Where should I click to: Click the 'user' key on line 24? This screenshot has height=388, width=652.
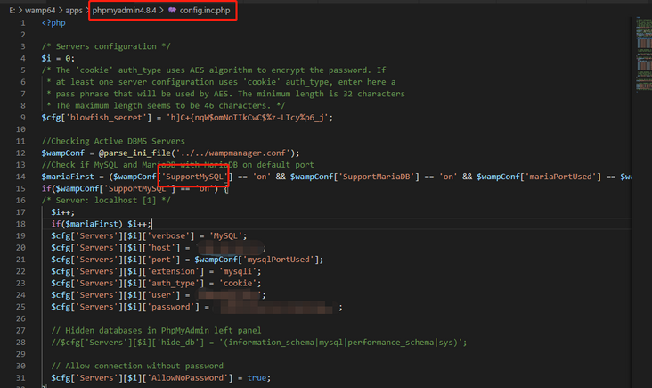(x=161, y=295)
